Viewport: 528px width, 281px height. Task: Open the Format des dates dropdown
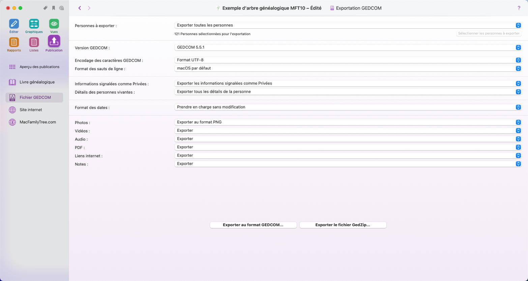pos(347,107)
